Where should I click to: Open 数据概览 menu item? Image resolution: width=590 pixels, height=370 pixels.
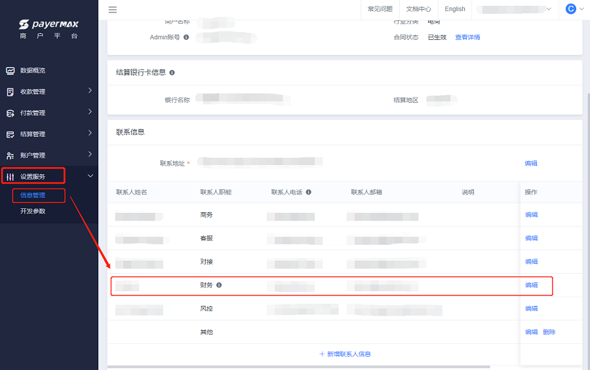click(33, 71)
